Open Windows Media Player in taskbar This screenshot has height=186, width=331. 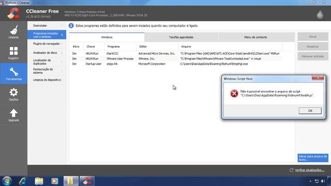[x=55, y=181]
